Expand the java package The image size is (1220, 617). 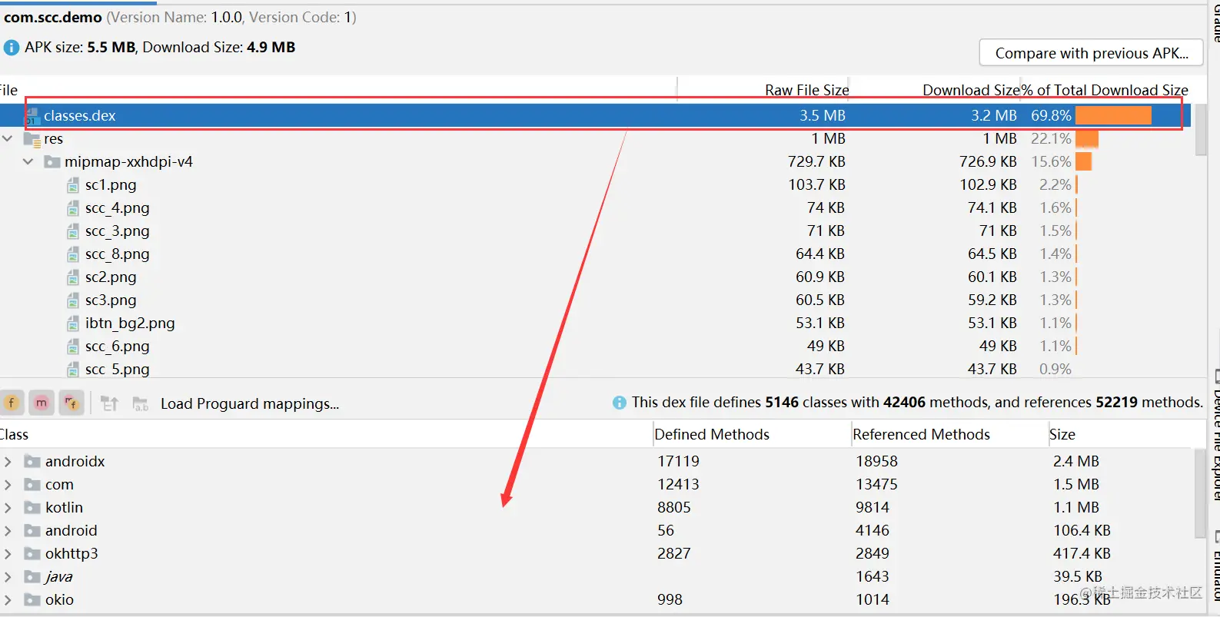tap(8, 577)
